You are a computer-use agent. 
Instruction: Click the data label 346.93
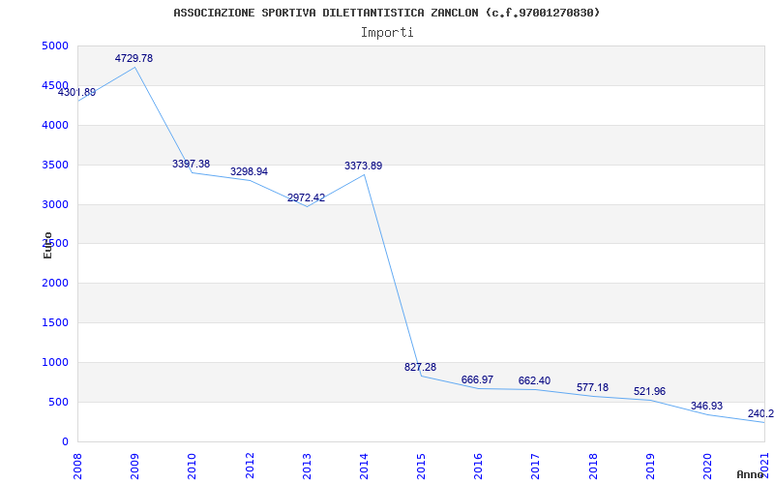[707, 406]
